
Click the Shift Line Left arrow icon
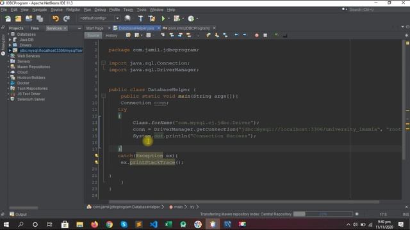(x=236, y=34)
